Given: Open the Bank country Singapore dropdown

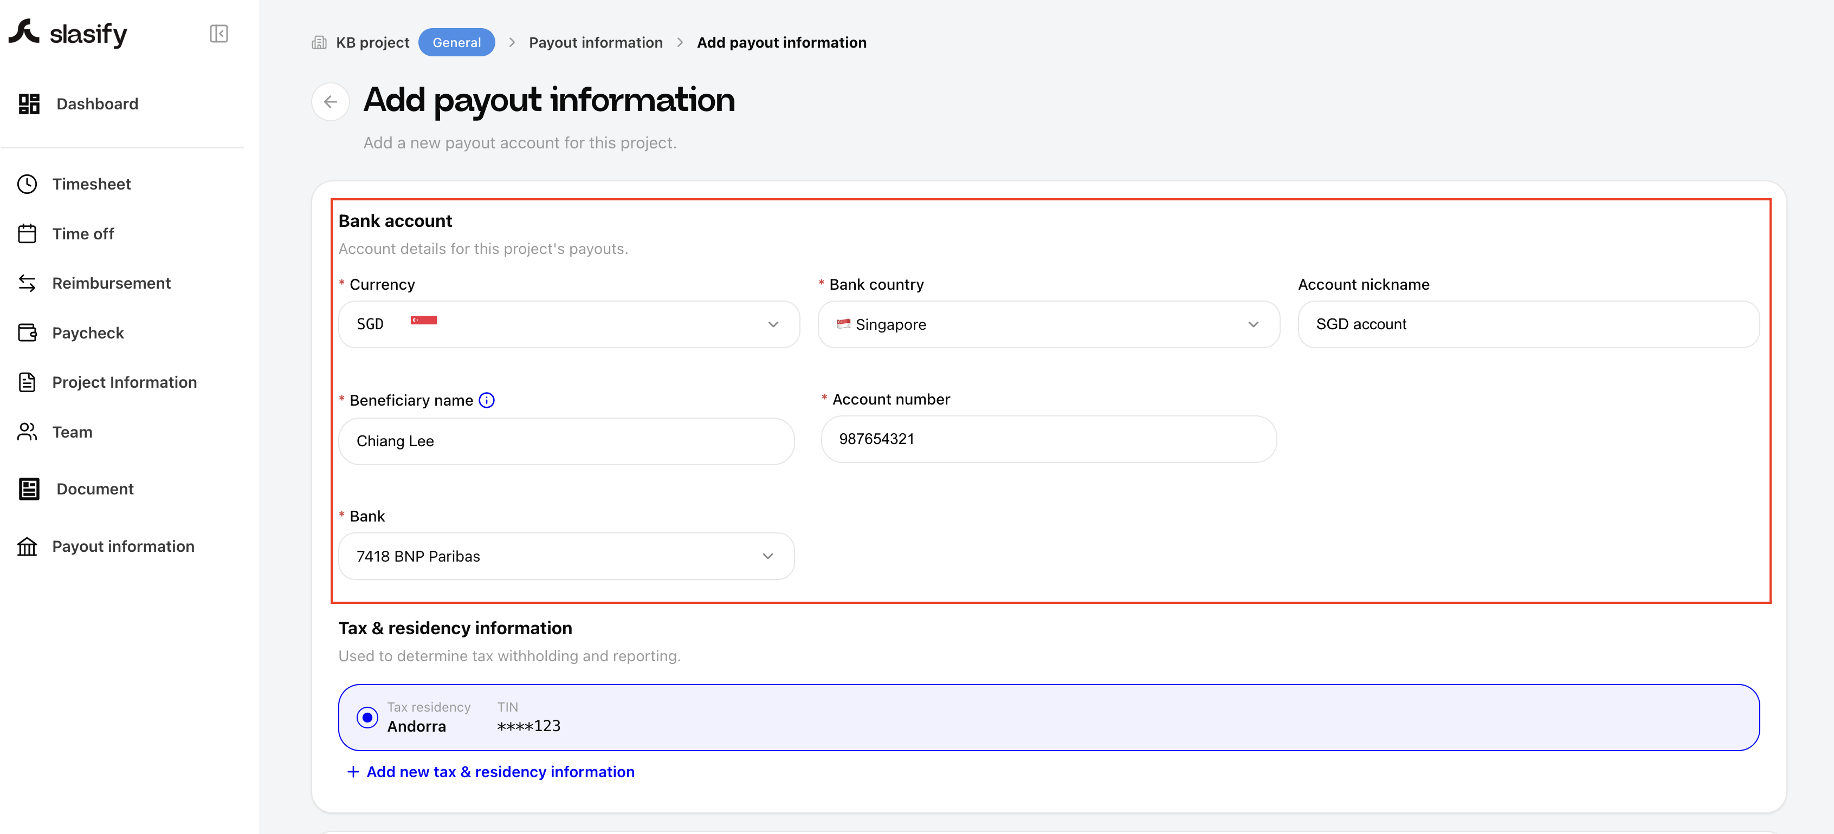Looking at the screenshot, I should 1049,324.
